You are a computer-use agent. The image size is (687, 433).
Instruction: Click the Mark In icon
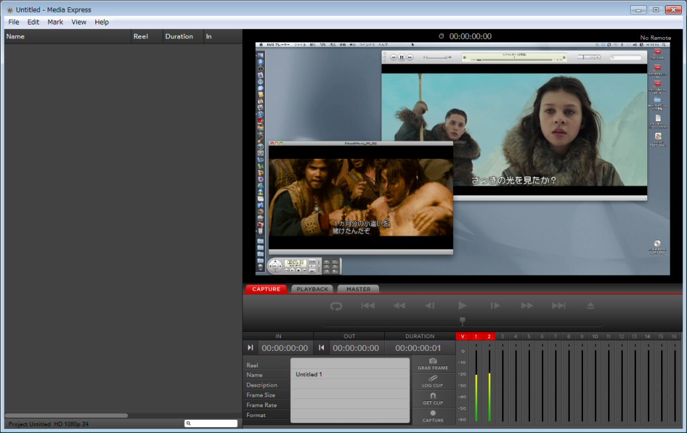coord(250,348)
